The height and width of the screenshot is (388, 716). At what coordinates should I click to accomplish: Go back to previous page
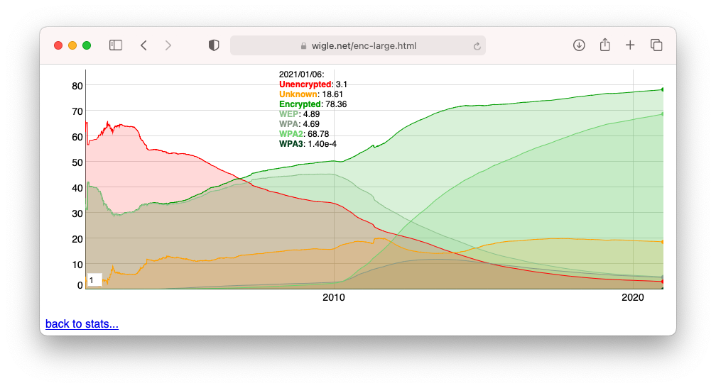click(x=143, y=45)
